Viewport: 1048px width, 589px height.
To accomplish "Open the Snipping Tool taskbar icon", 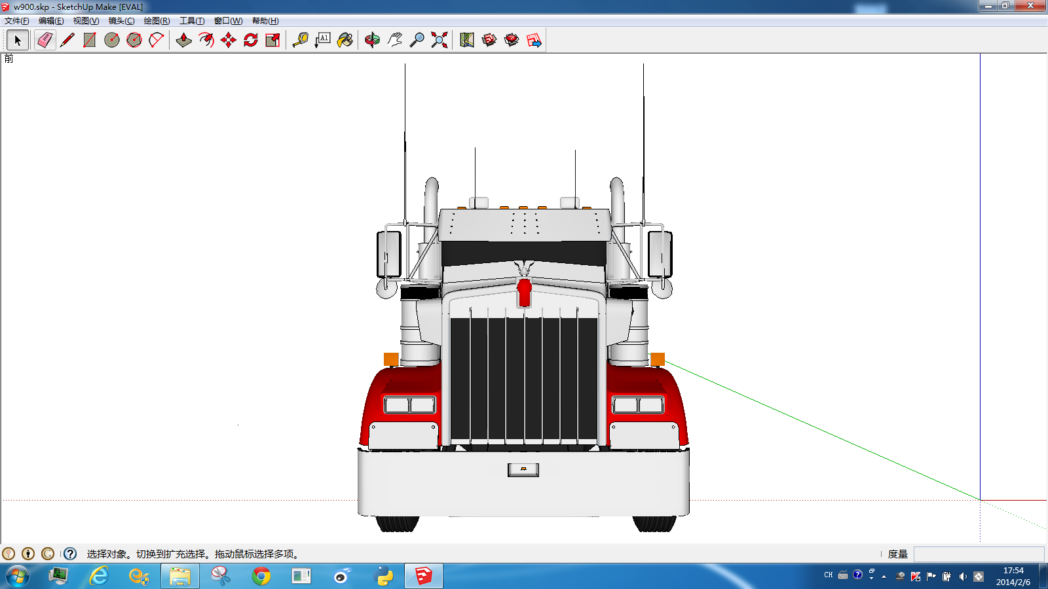I will [221, 576].
